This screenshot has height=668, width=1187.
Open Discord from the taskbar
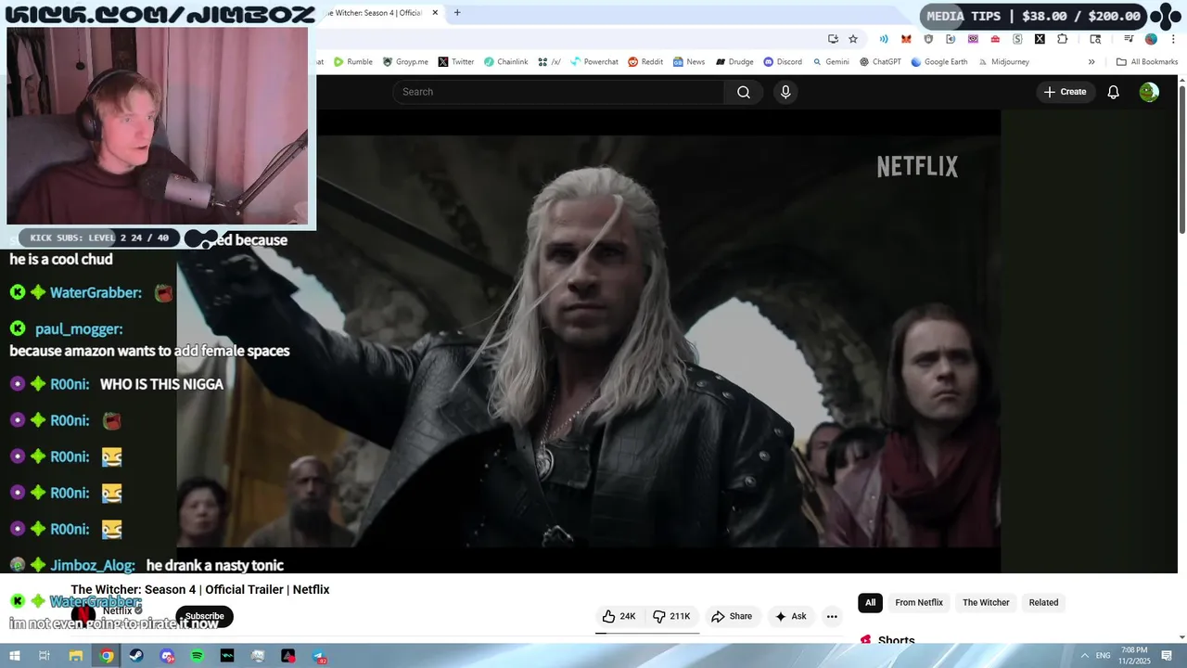(167, 656)
